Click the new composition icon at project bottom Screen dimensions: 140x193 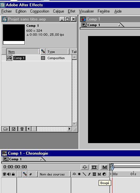coord(14,129)
